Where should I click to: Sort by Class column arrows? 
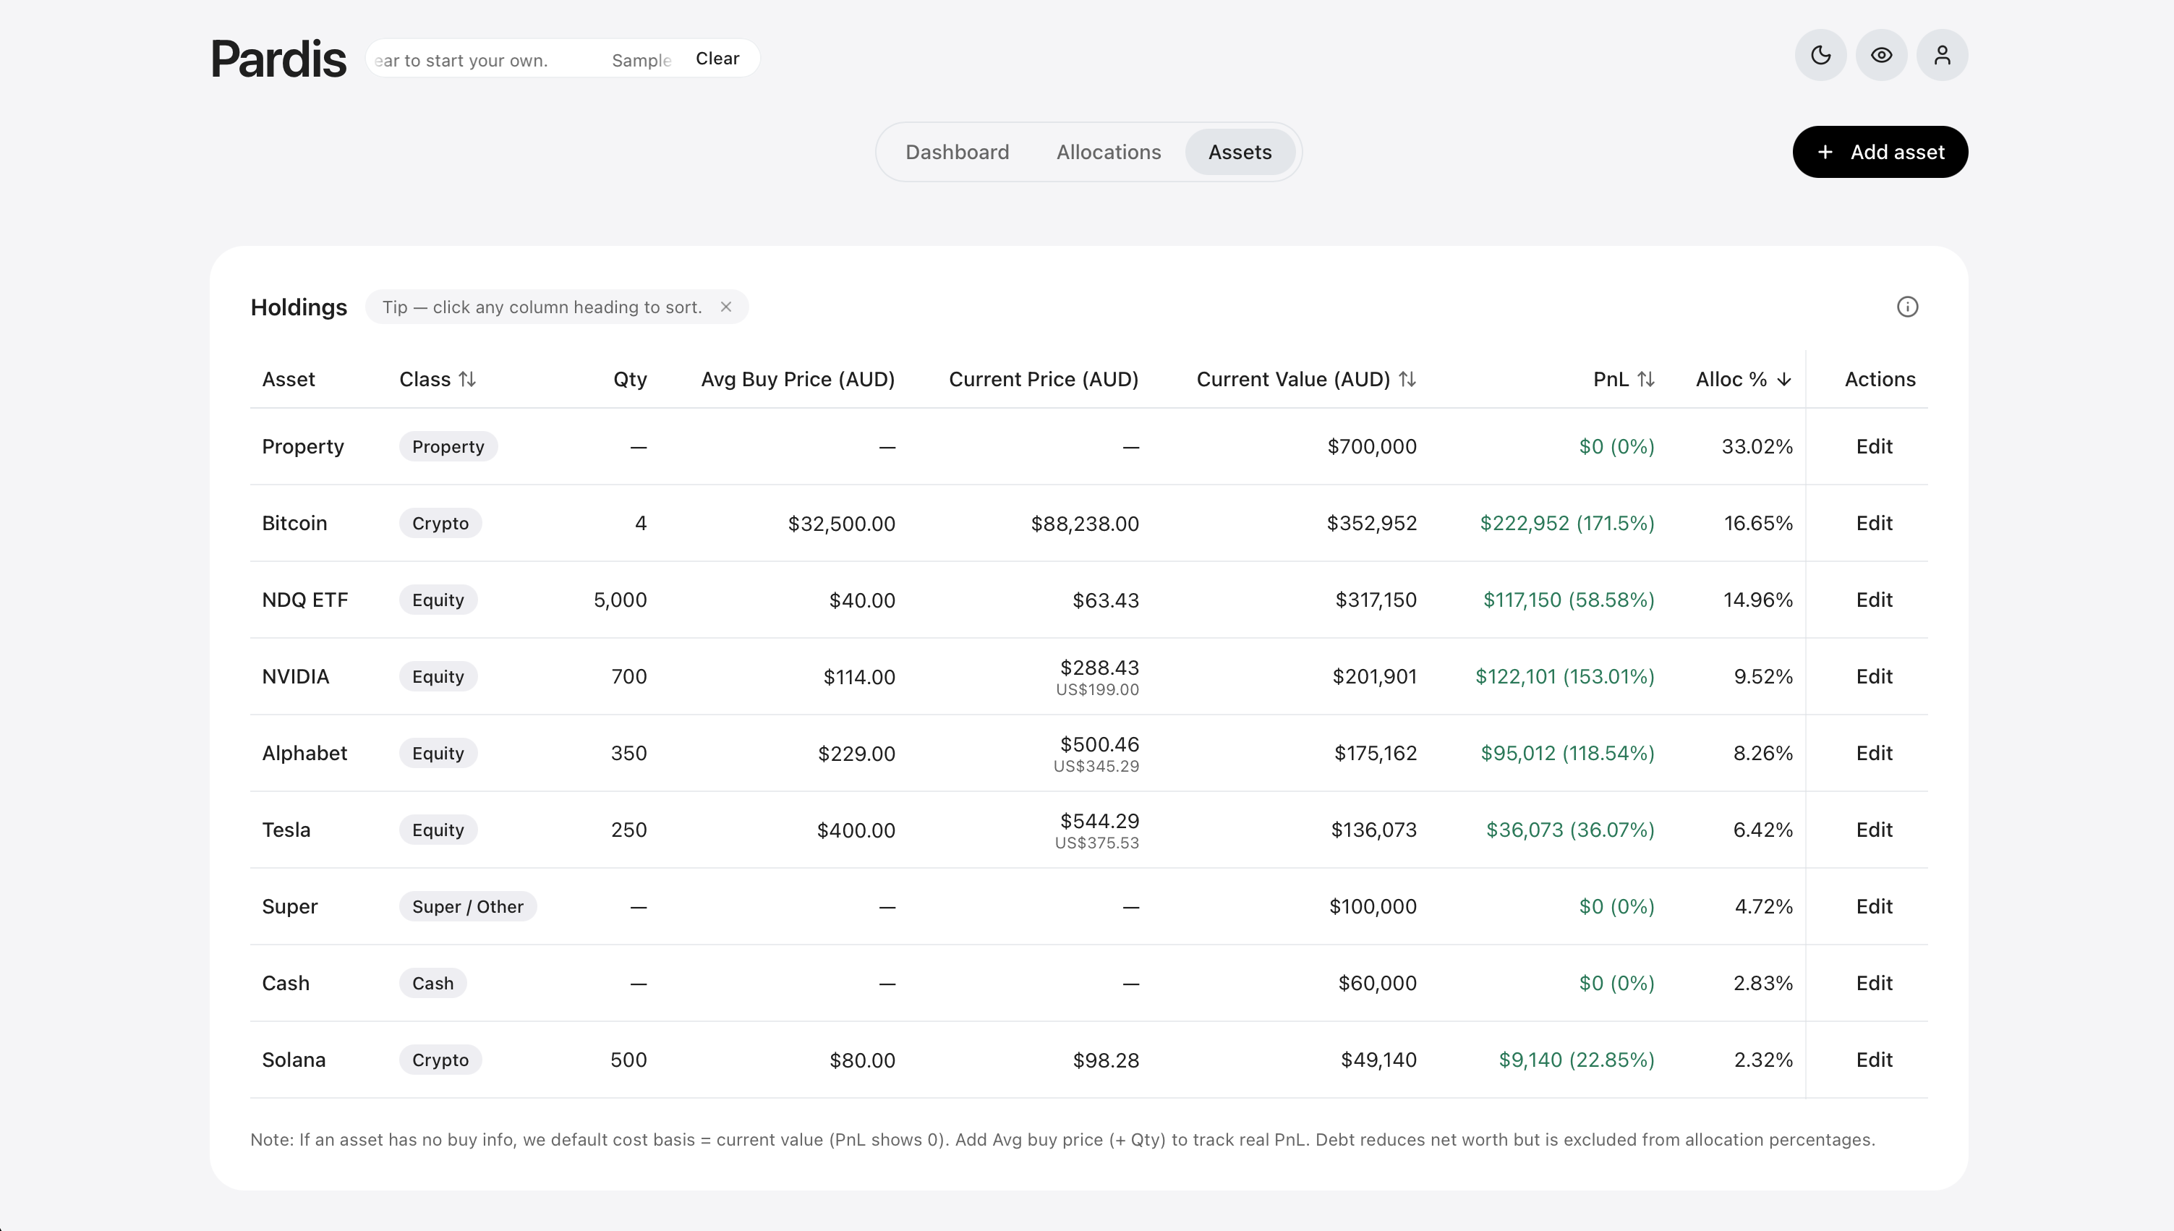[467, 380]
